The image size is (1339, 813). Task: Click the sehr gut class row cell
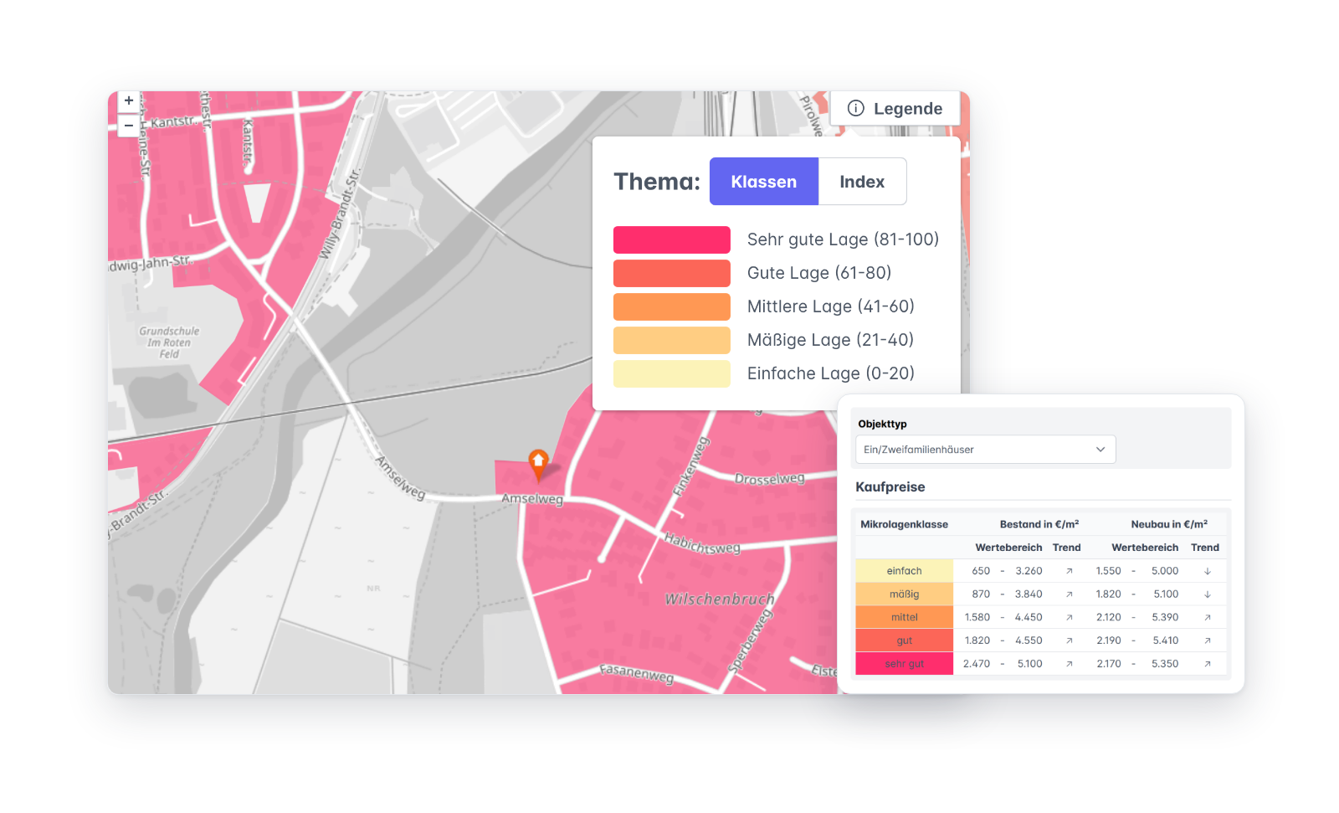pos(904,664)
